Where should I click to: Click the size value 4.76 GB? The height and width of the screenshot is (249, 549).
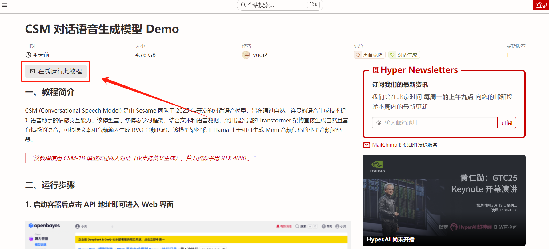tap(146, 55)
